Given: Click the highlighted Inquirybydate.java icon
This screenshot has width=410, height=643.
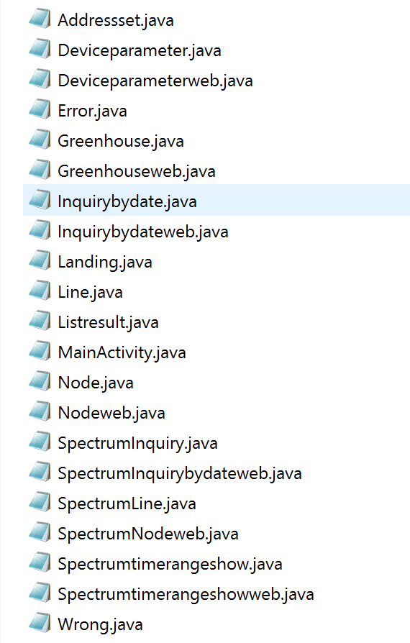Looking at the screenshot, I should click(x=40, y=201).
